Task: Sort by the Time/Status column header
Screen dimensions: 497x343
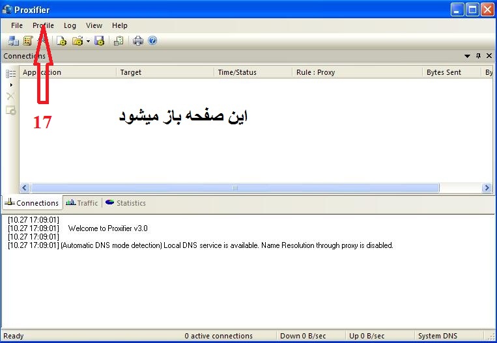Action: point(253,72)
